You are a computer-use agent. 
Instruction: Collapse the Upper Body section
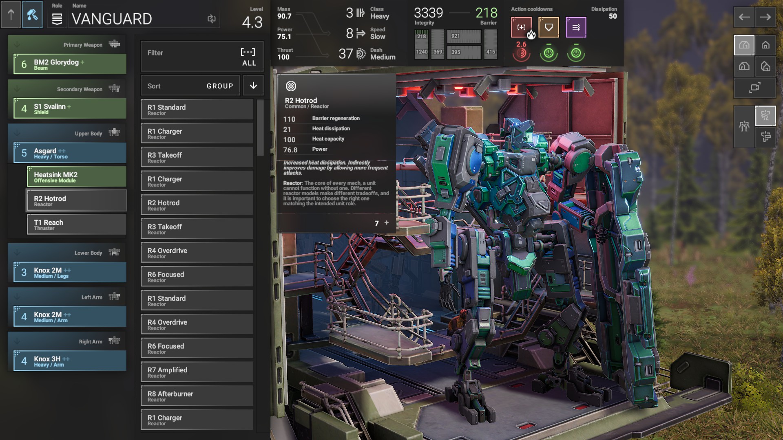coord(17,133)
